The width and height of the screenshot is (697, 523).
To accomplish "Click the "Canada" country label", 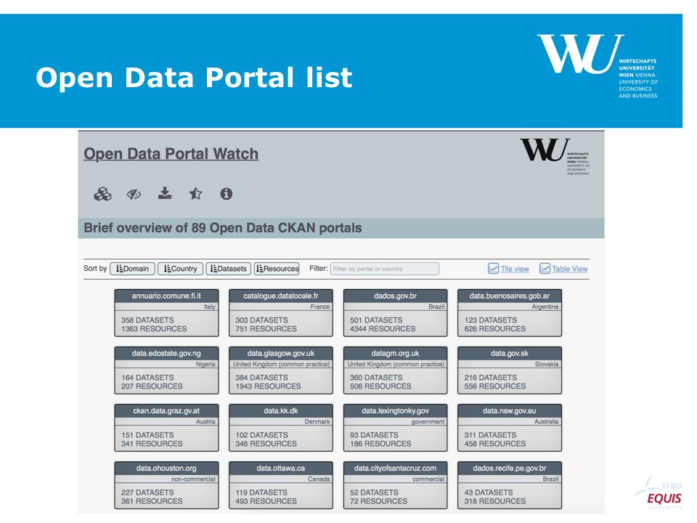I will (x=319, y=479).
